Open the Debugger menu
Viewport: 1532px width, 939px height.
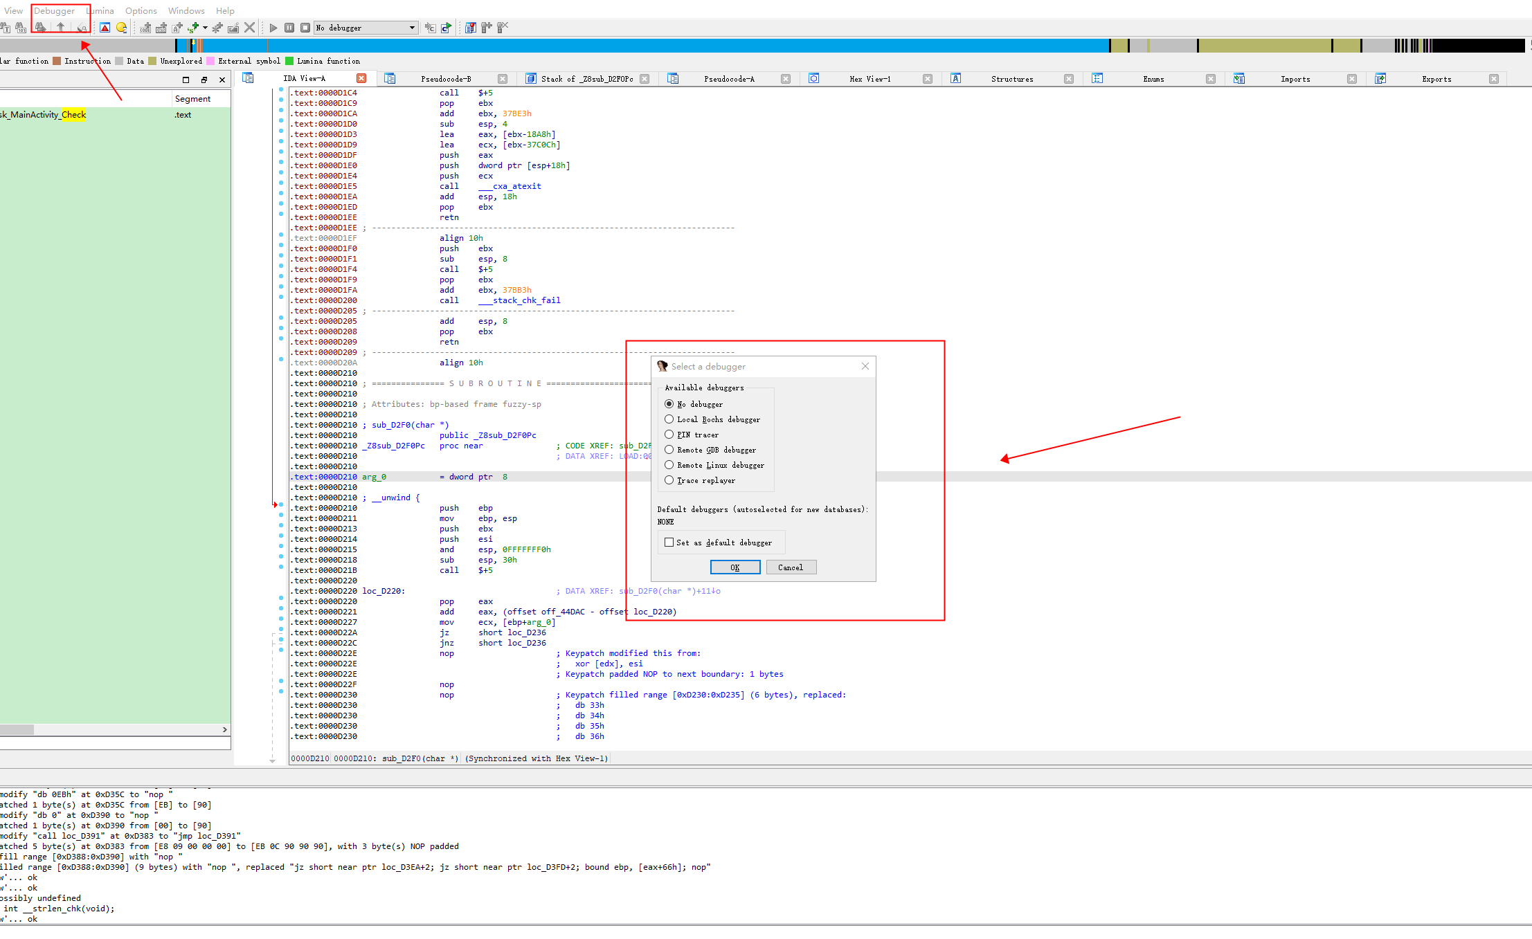click(54, 10)
